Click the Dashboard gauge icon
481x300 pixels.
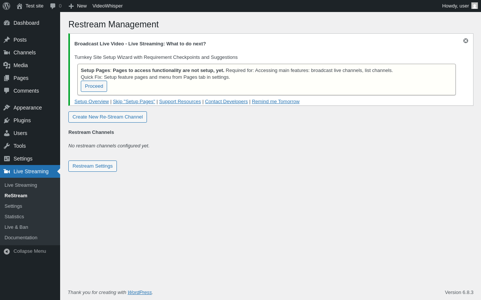point(7,23)
